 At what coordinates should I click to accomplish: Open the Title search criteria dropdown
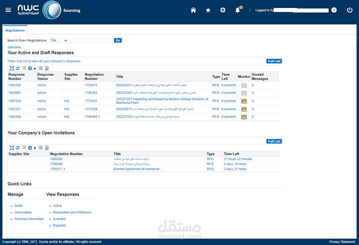[x=59, y=40]
